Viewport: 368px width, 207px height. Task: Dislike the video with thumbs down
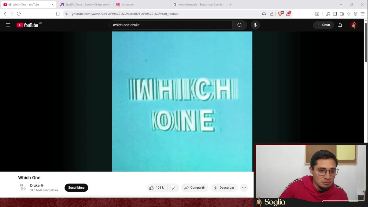pos(173,188)
